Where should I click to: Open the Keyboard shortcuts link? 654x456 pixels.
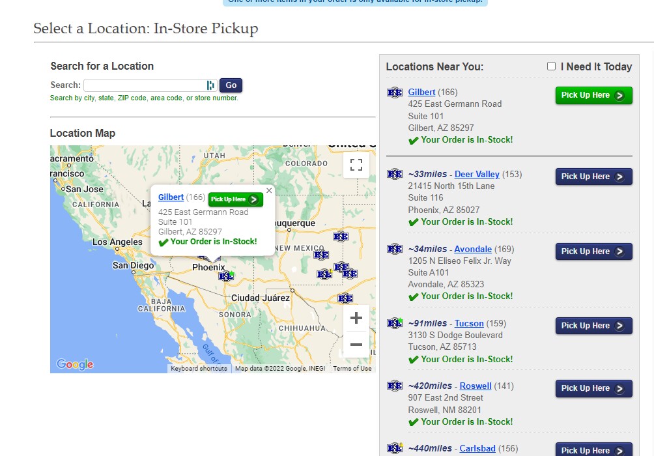pos(199,368)
